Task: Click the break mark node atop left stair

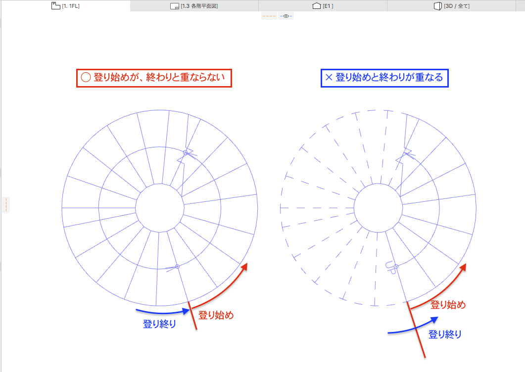Action: [186, 153]
